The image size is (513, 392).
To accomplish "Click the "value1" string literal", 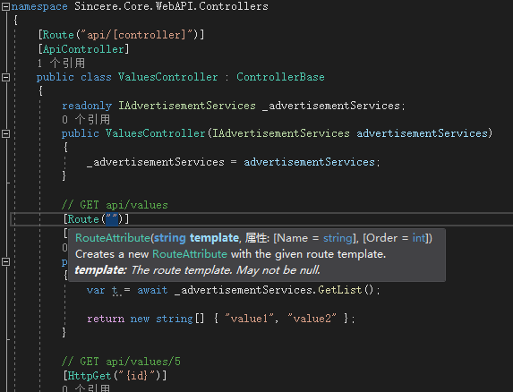I will tap(249, 319).
